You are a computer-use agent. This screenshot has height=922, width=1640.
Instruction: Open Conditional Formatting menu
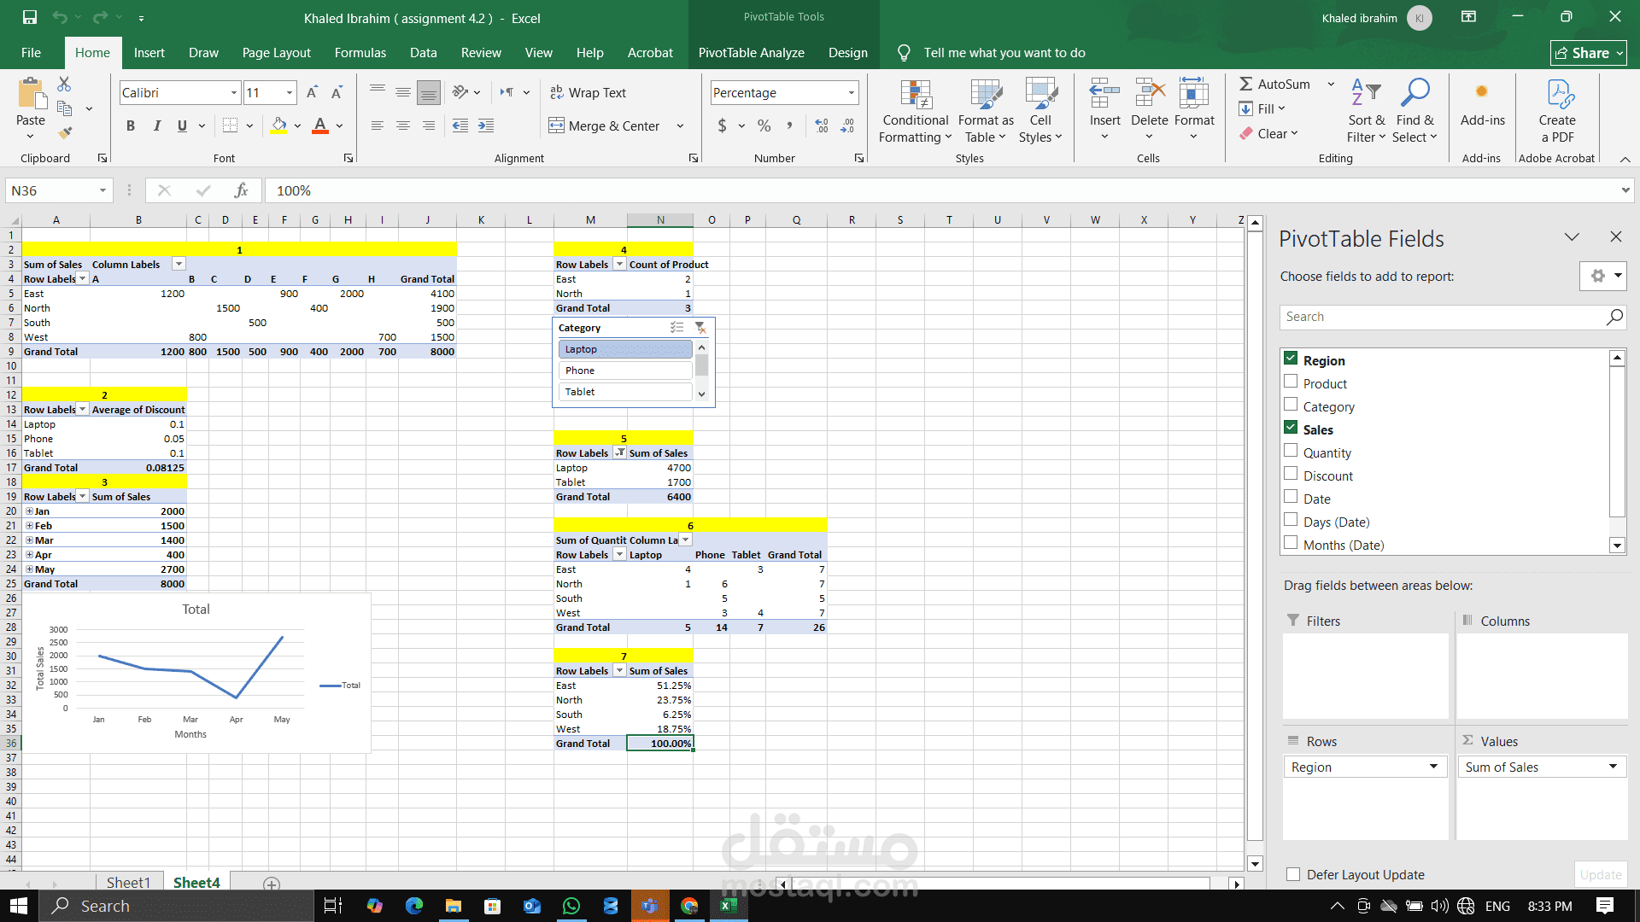click(916, 112)
